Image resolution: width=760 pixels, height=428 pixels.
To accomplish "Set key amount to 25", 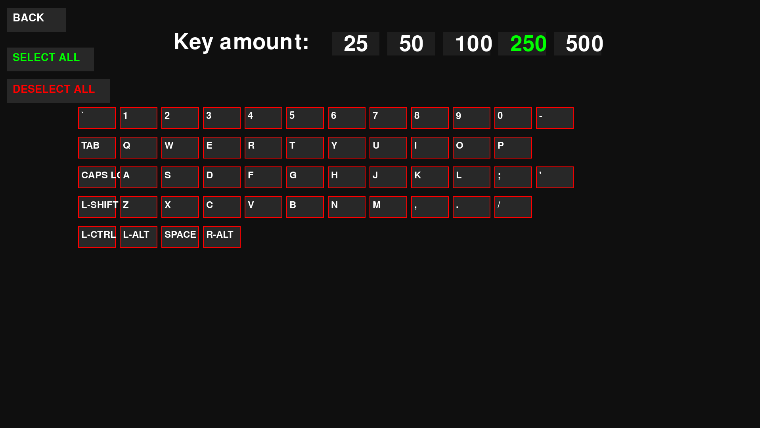I will (x=355, y=44).
